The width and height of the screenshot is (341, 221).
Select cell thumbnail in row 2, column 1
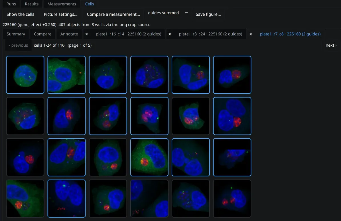pyautogui.click(x=25, y=116)
